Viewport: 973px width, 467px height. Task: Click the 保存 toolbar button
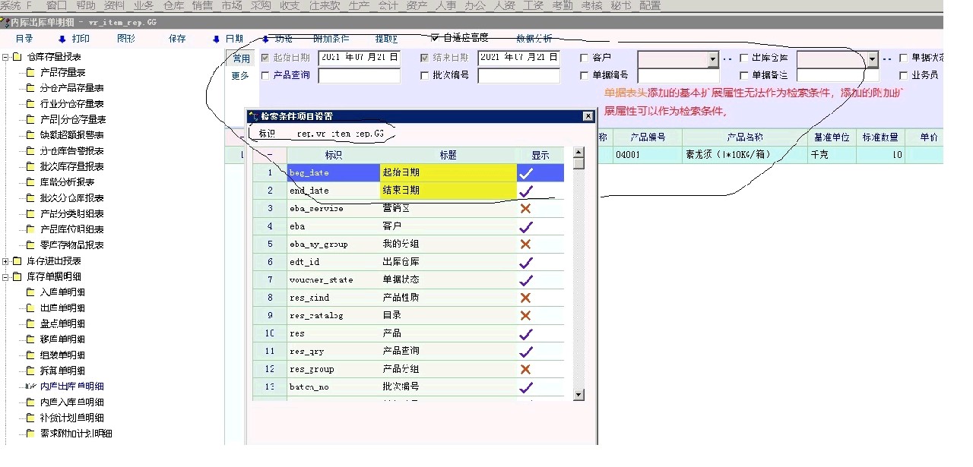tap(177, 39)
